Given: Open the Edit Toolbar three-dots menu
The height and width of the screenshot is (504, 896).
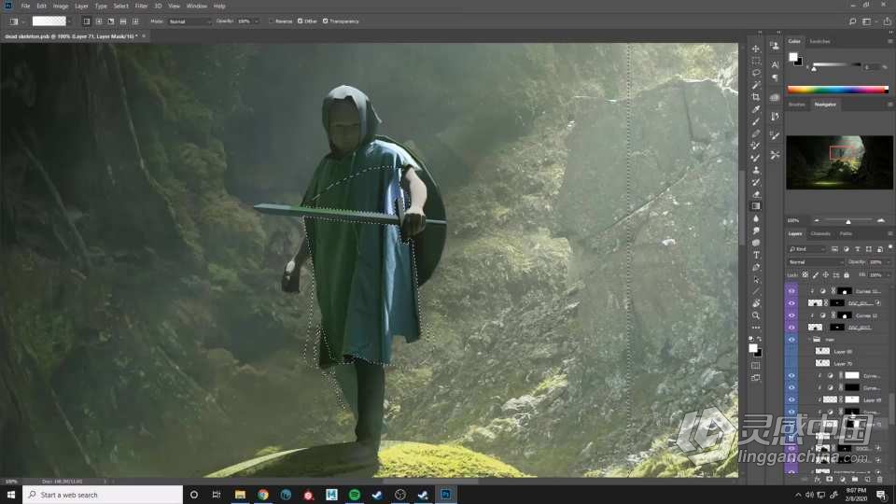Looking at the screenshot, I should pos(756,328).
